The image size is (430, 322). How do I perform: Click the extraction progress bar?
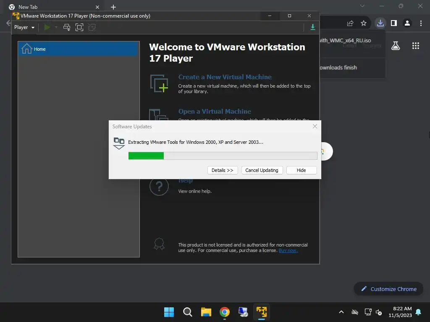point(223,156)
